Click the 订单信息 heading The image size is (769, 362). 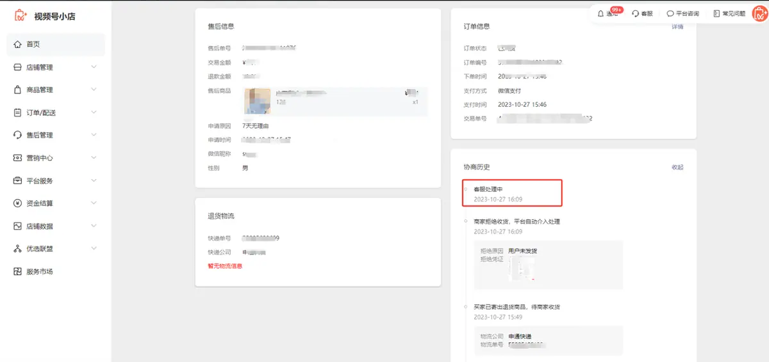(x=477, y=27)
